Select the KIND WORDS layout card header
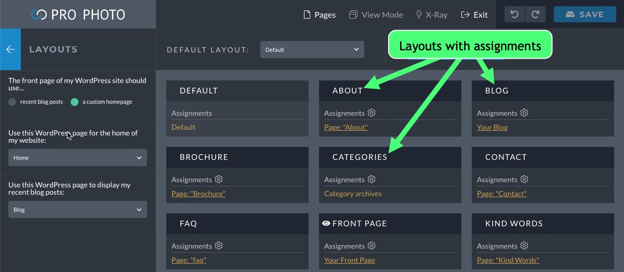This screenshot has height=272, width=624. pos(543,223)
